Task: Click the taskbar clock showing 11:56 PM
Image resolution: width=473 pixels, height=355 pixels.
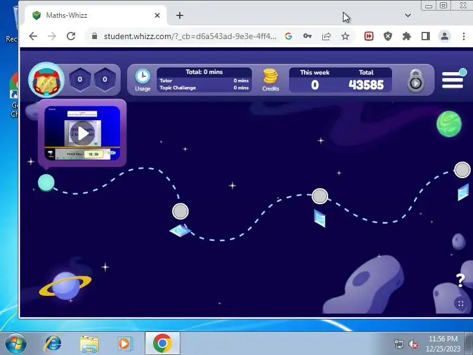Action: click(x=443, y=344)
